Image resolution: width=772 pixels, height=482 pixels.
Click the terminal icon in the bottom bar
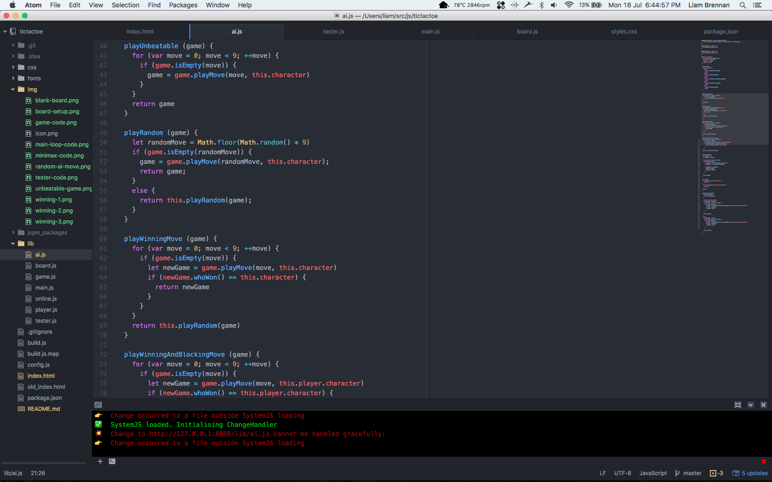(112, 461)
